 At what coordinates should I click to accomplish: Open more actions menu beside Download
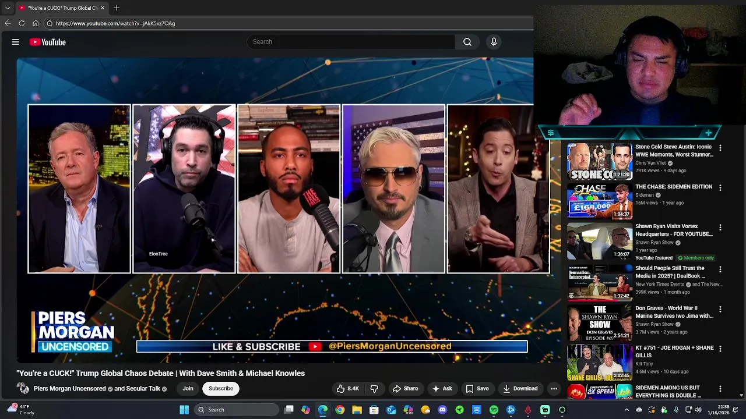(554, 388)
